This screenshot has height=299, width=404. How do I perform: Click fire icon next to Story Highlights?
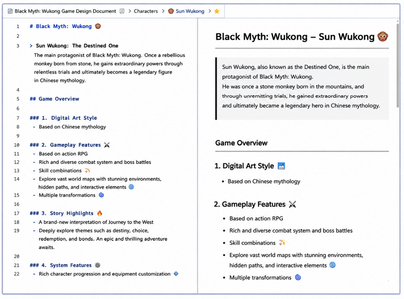[x=100, y=213]
